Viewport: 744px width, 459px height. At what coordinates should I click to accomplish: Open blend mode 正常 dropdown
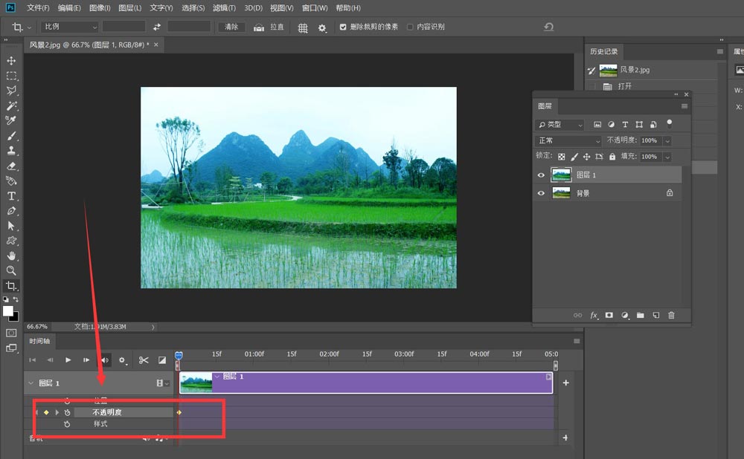pos(568,140)
